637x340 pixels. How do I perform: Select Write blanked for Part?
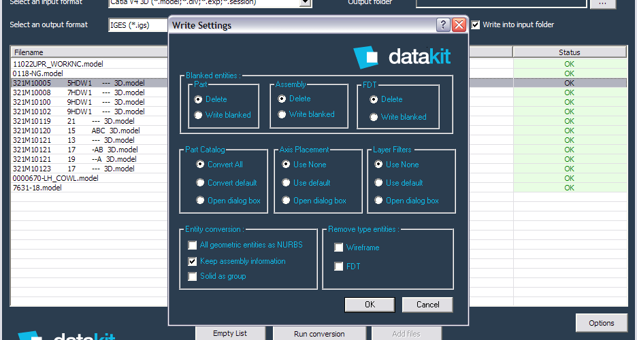click(199, 115)
